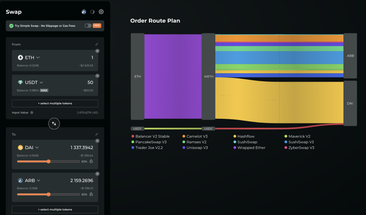Click the purple Wrapped Ether flow band

[173, 76]
